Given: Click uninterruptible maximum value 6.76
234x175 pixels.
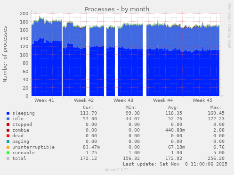Looking at the screenshot, I should 219,147.
